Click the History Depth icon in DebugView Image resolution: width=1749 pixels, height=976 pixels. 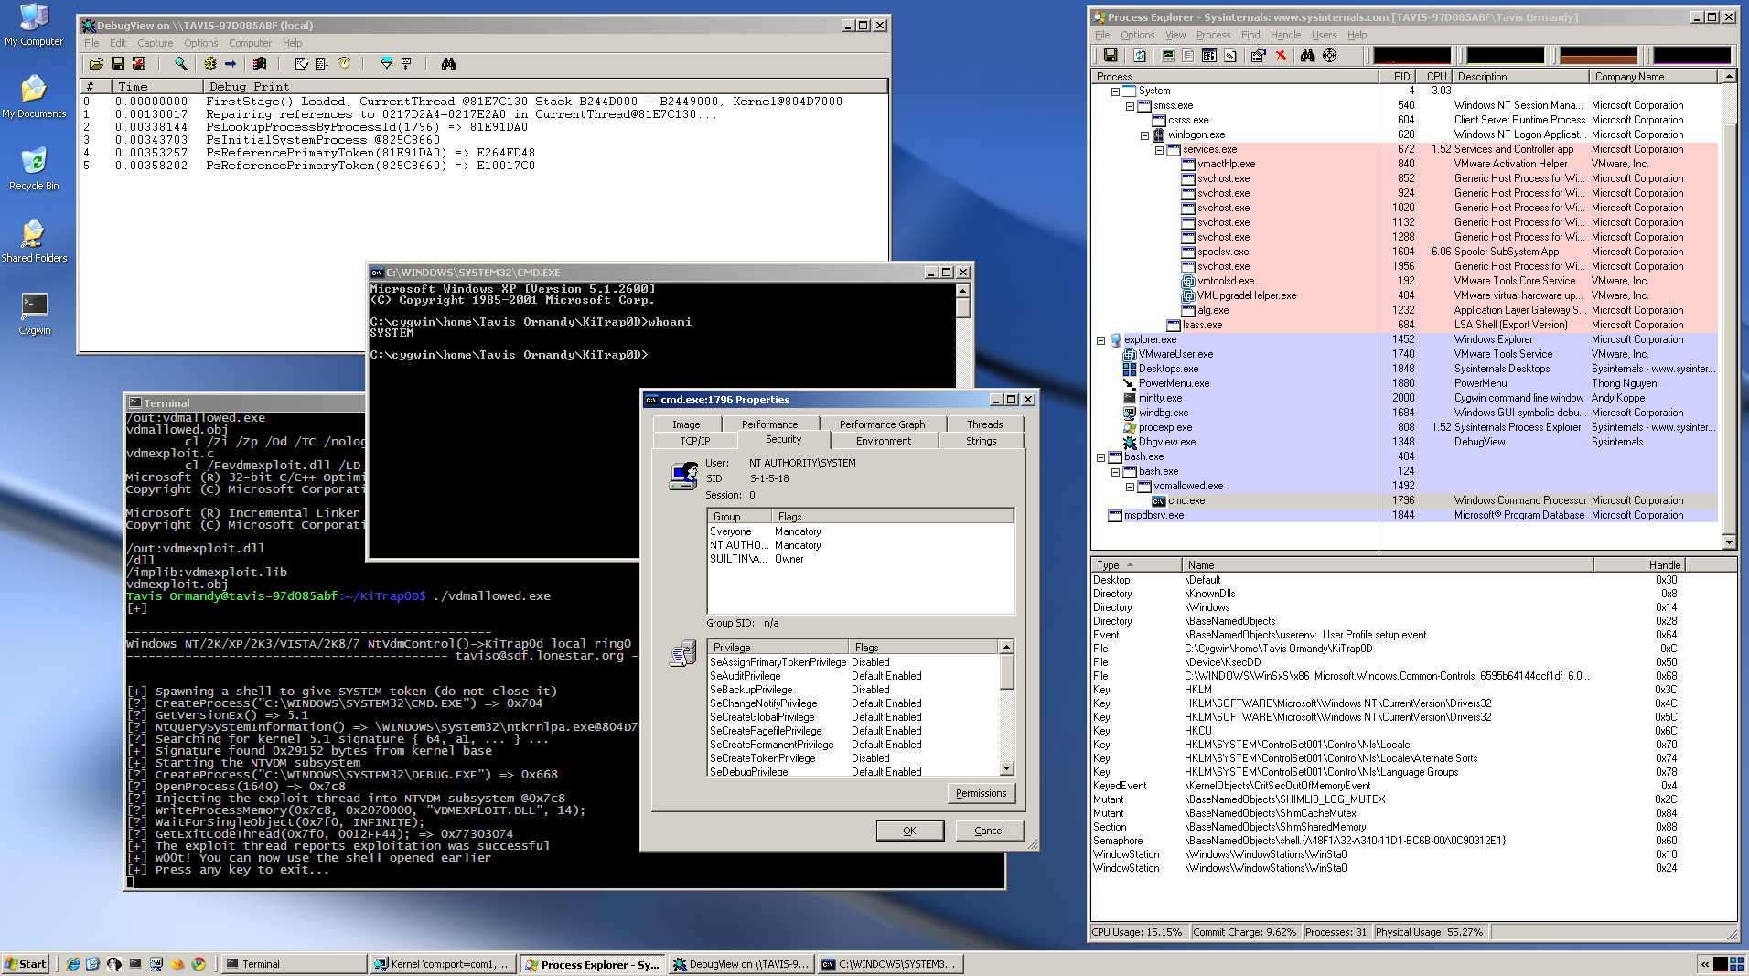[406, 63]
